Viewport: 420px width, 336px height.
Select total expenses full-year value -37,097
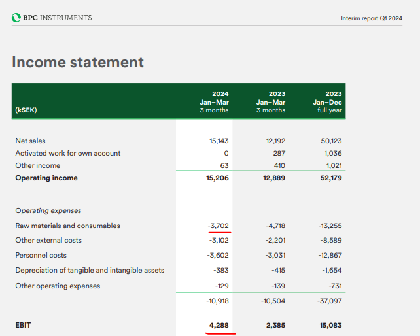pyautogui.click(x=330, y=301)
